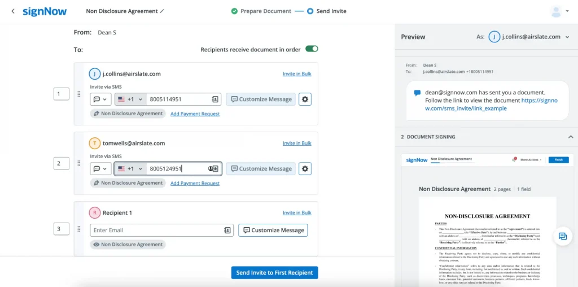Click Add Payment Request for j.collins

(x=195, y=114)
